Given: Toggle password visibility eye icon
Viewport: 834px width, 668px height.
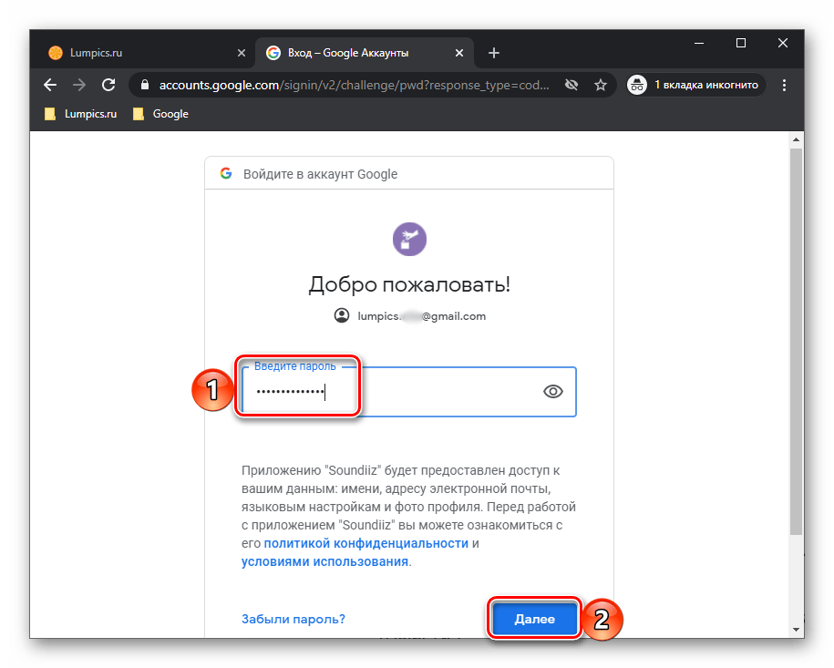Looking at the screenshot, I should click(552, 392).
